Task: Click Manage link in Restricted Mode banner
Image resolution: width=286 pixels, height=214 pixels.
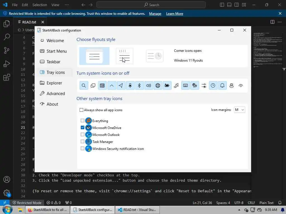Action: click(155, 14)
